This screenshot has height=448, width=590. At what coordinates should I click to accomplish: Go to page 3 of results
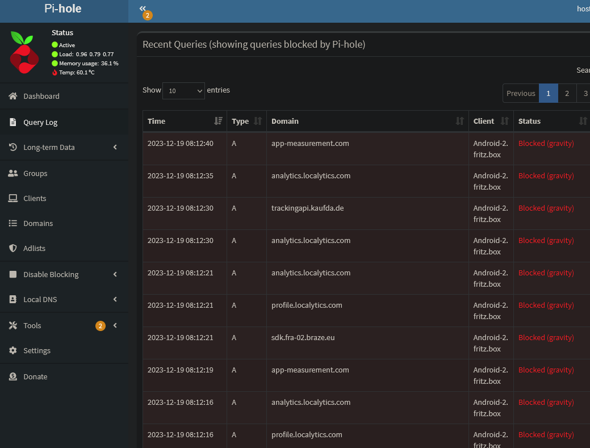585,93
